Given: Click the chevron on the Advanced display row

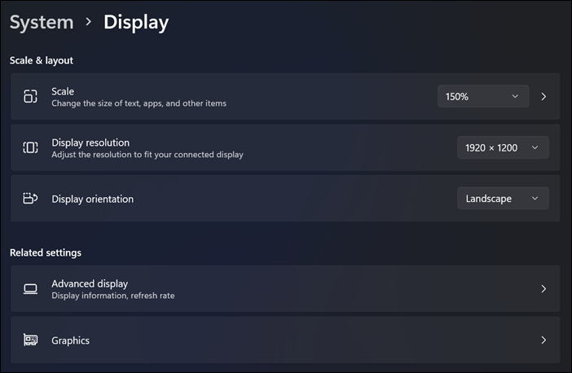Looking at the screenshot, I should click(x=543, y=289).
